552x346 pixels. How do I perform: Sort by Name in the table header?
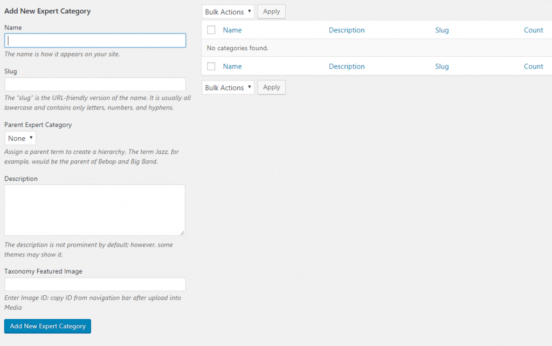pyautogui.click(x=232, y=30)
